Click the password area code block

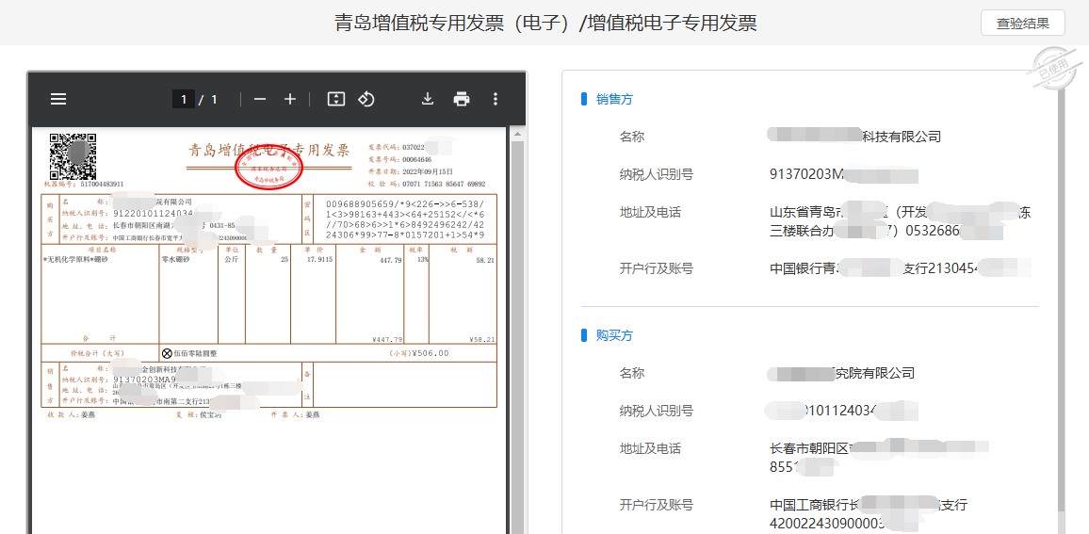coord(406,218)
